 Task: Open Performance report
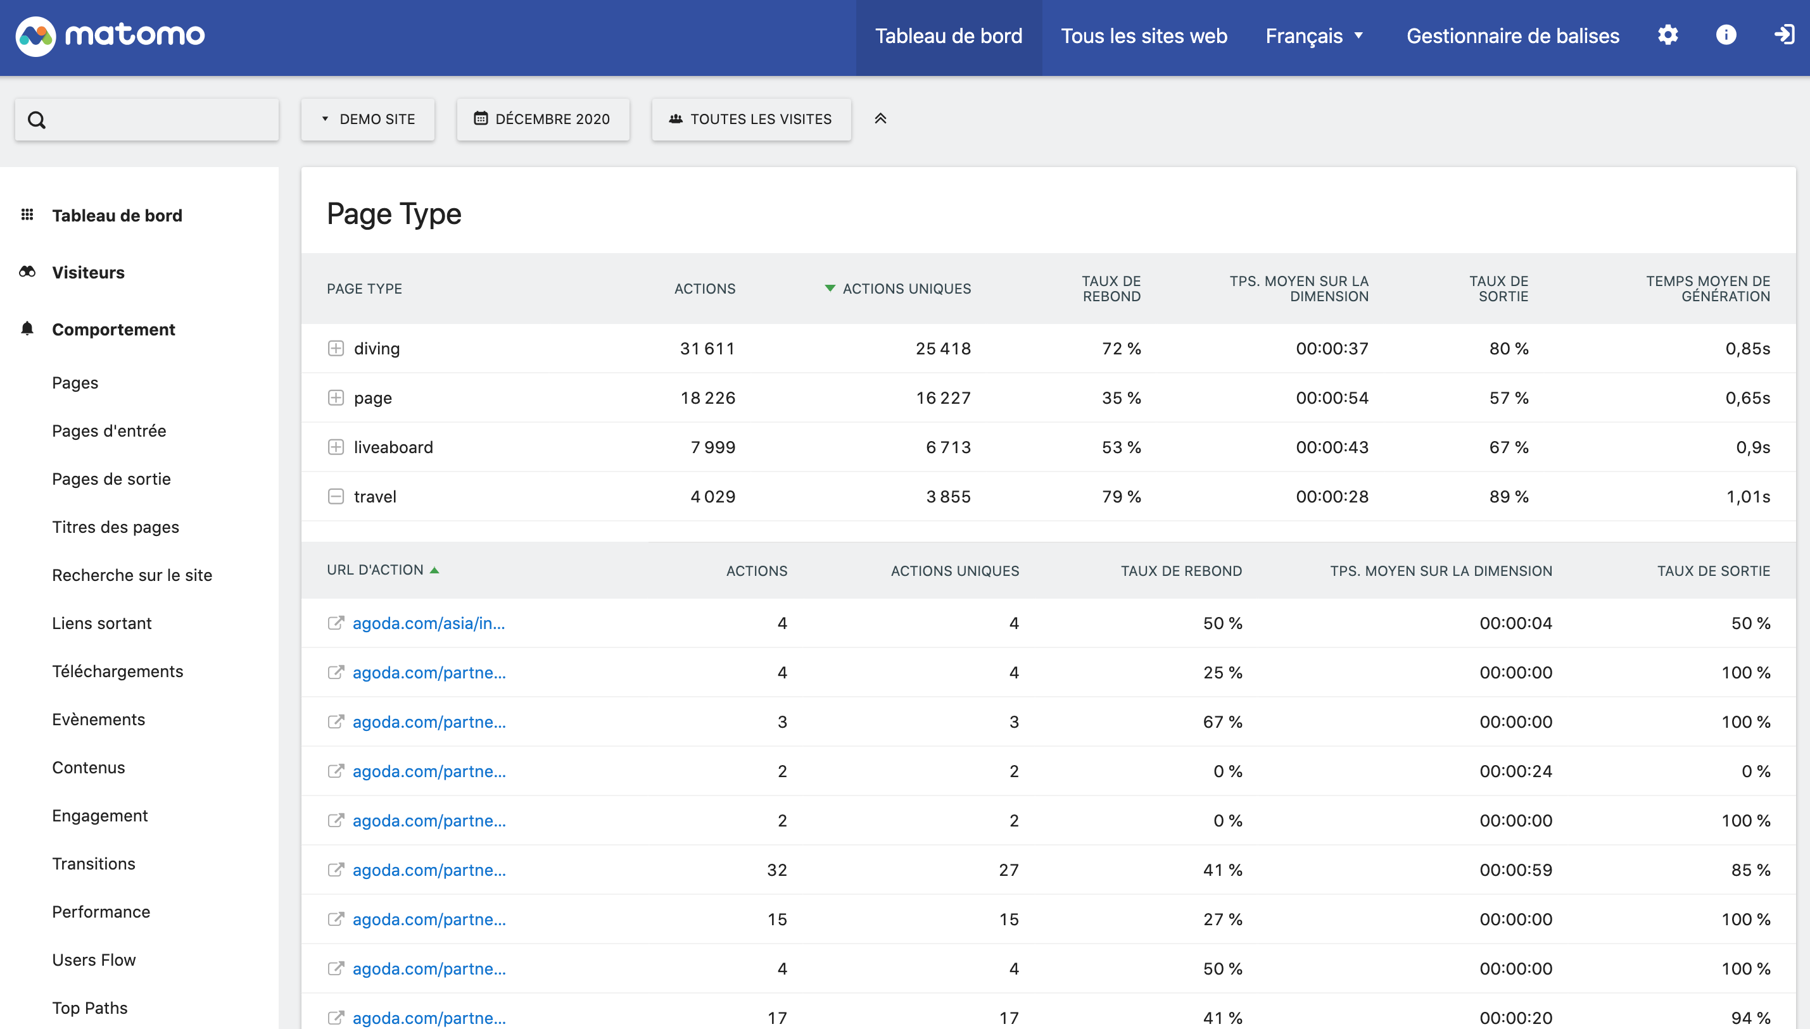click(101, 912)
